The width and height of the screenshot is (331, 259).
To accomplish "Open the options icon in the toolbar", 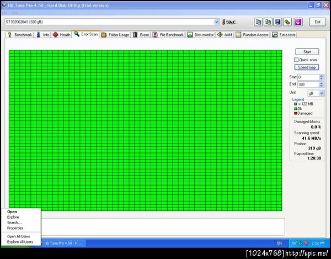I will pos(287,22).
